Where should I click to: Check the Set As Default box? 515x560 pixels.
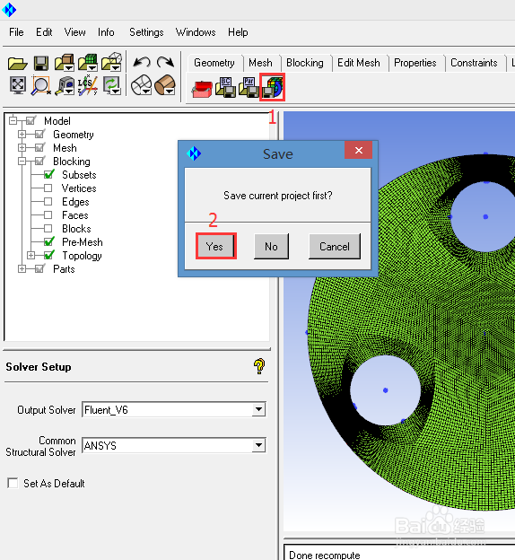coord(13,483)
